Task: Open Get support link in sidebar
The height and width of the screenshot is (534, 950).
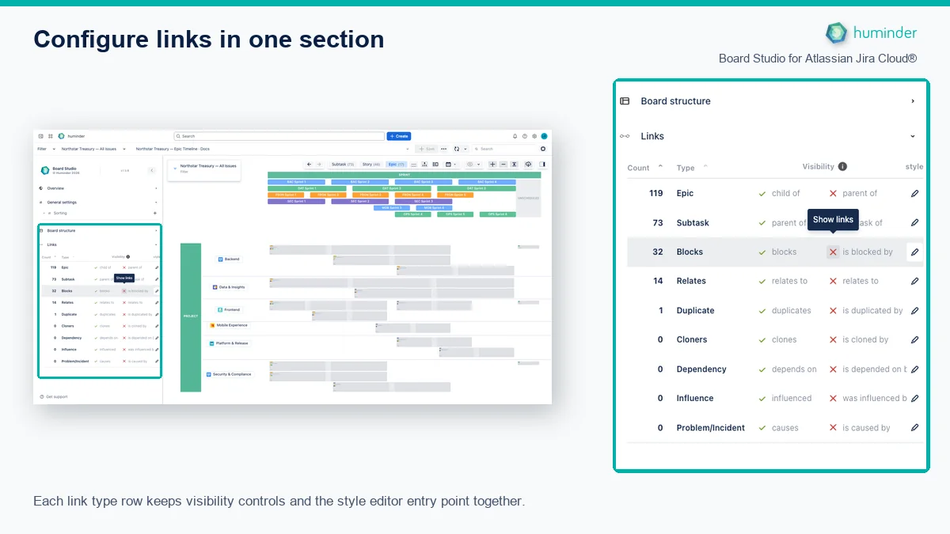Action: click(x=55, y=396)
